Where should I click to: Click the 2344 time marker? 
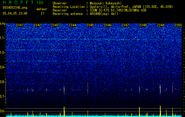[72, 25]
